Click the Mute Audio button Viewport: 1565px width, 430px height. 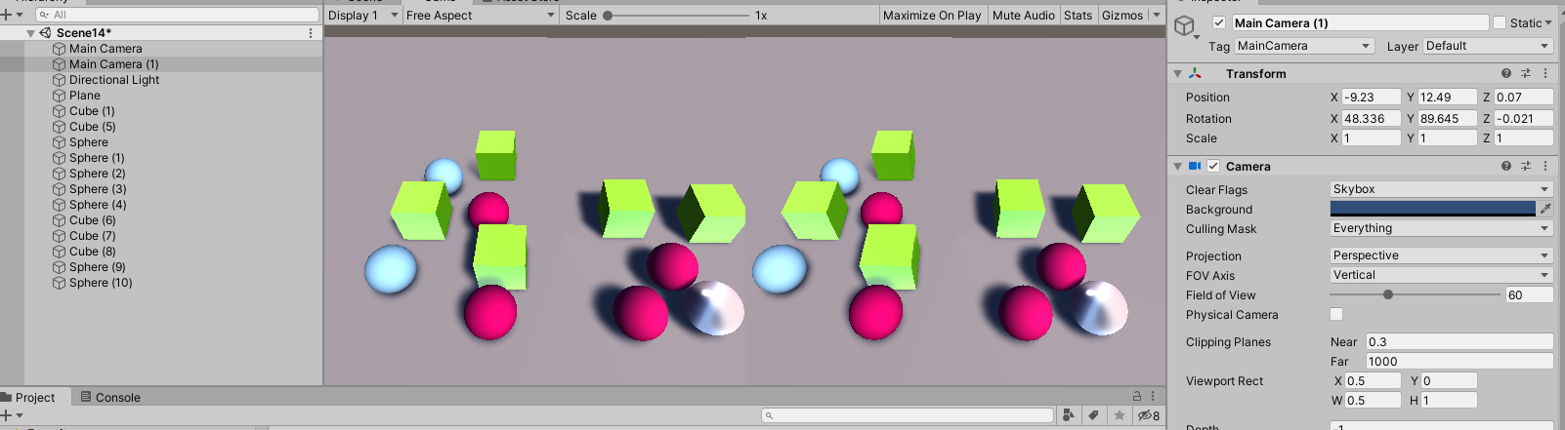click(1023, 16)
